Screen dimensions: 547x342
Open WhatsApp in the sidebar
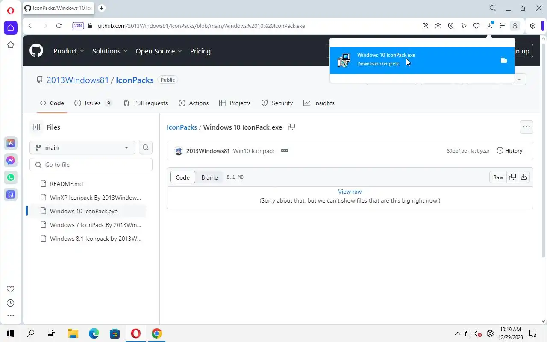coord(11,177)
